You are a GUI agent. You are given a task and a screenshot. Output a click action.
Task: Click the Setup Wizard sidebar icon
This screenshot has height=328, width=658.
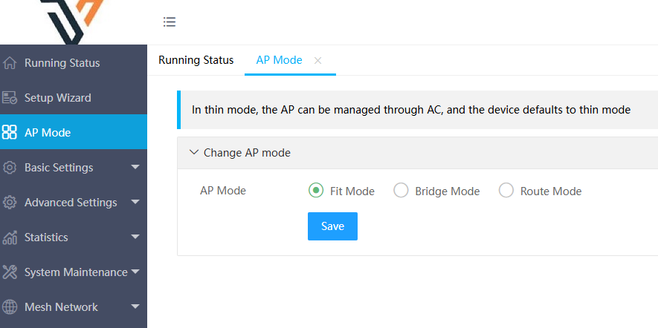(10, 98)
